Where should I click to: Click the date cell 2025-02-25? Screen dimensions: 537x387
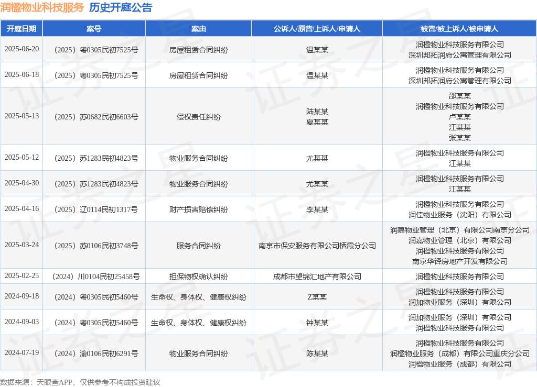pos(22,275)
